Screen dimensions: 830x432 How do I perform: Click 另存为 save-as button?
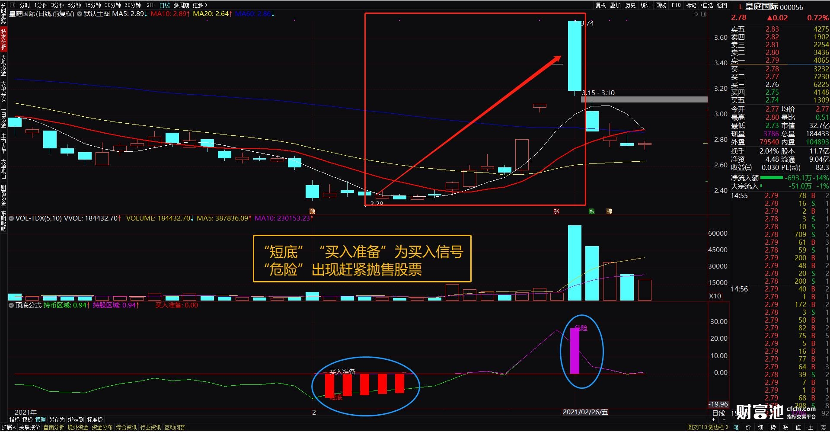coord(57,420)
